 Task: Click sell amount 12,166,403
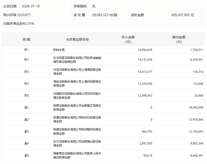coord(196,132)
